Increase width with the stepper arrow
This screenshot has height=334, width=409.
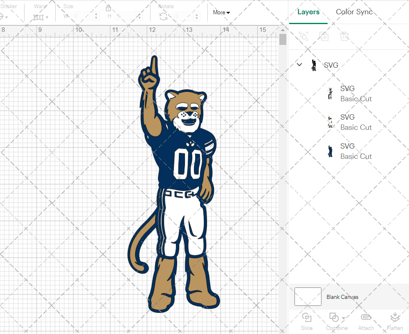point(96,14)
